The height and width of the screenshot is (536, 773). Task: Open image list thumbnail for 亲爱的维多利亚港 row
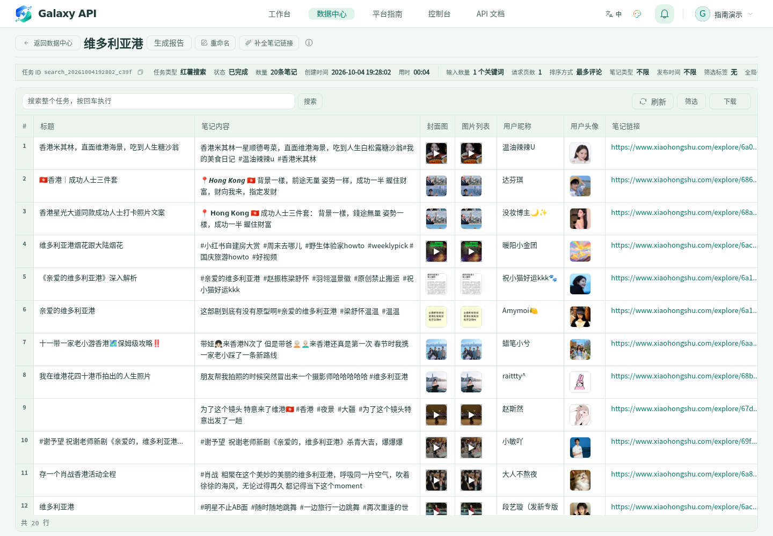[x=471, y=317]
